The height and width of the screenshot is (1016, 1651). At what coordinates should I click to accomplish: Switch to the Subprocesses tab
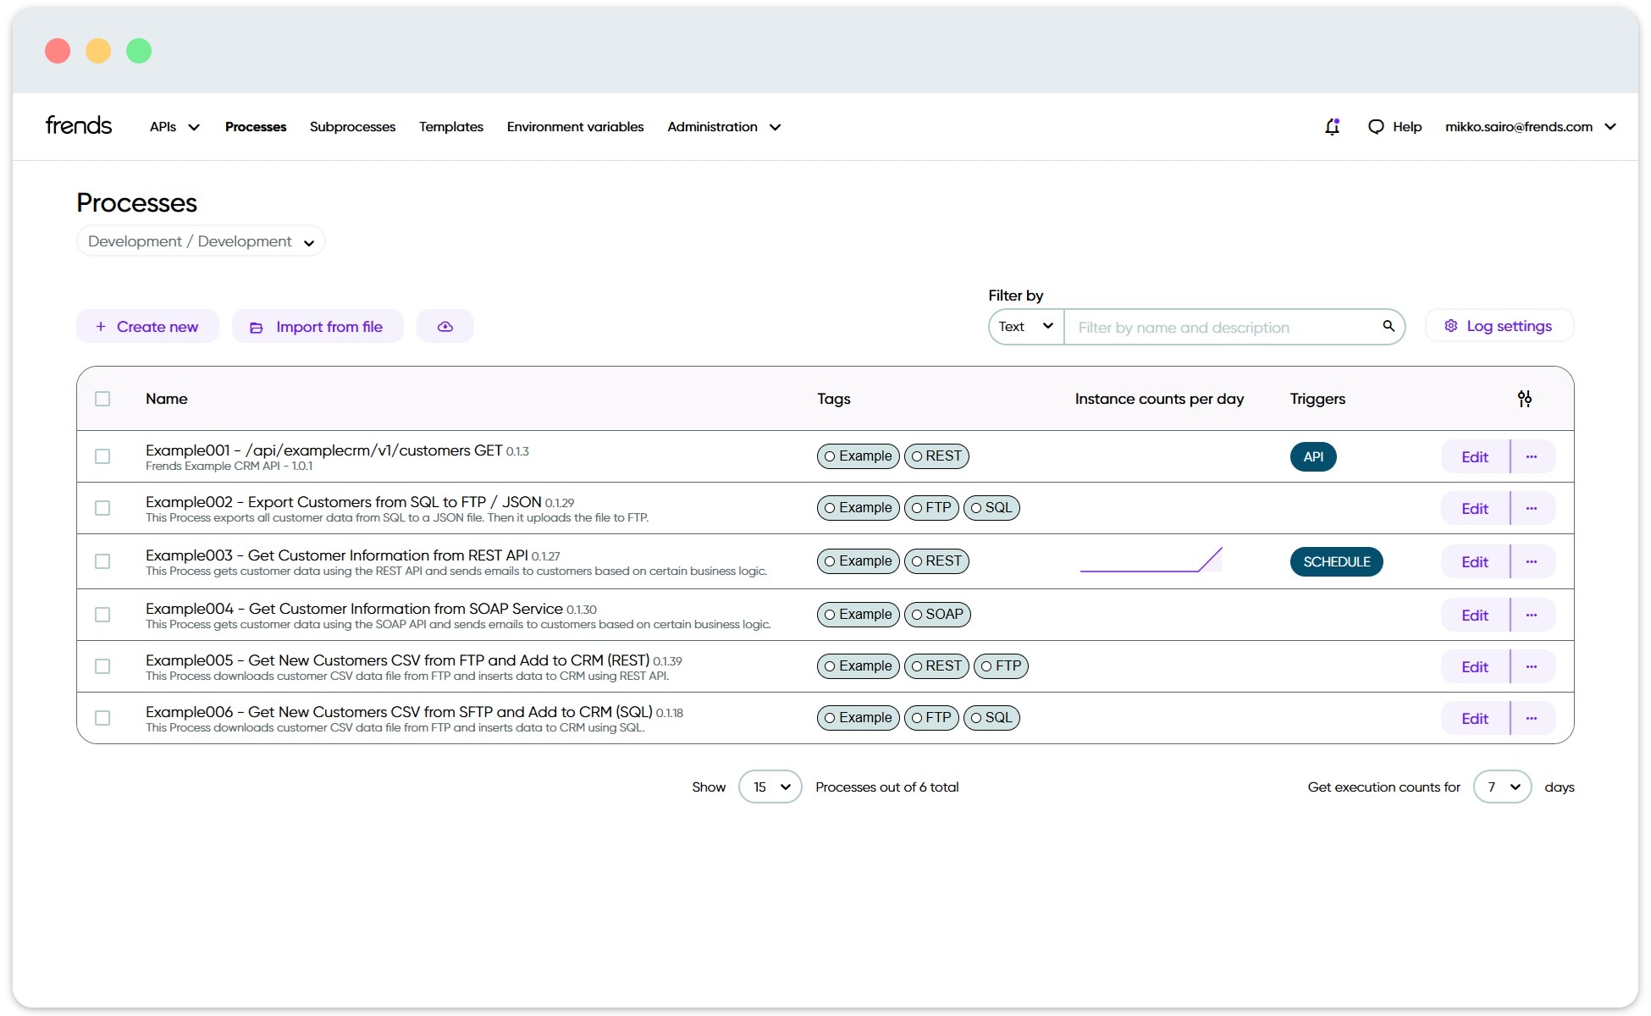point(352,126)
